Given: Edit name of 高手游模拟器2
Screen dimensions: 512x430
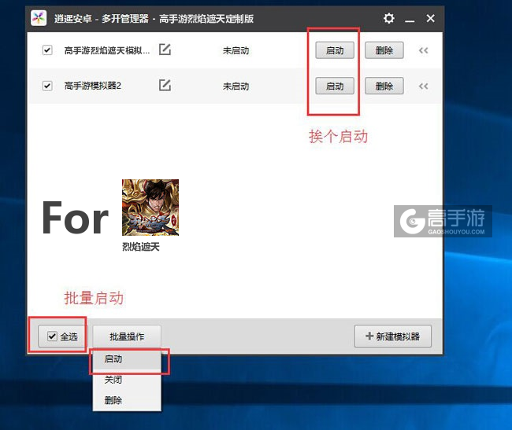Looking at the screenshot, I should (x=165, y=86).
